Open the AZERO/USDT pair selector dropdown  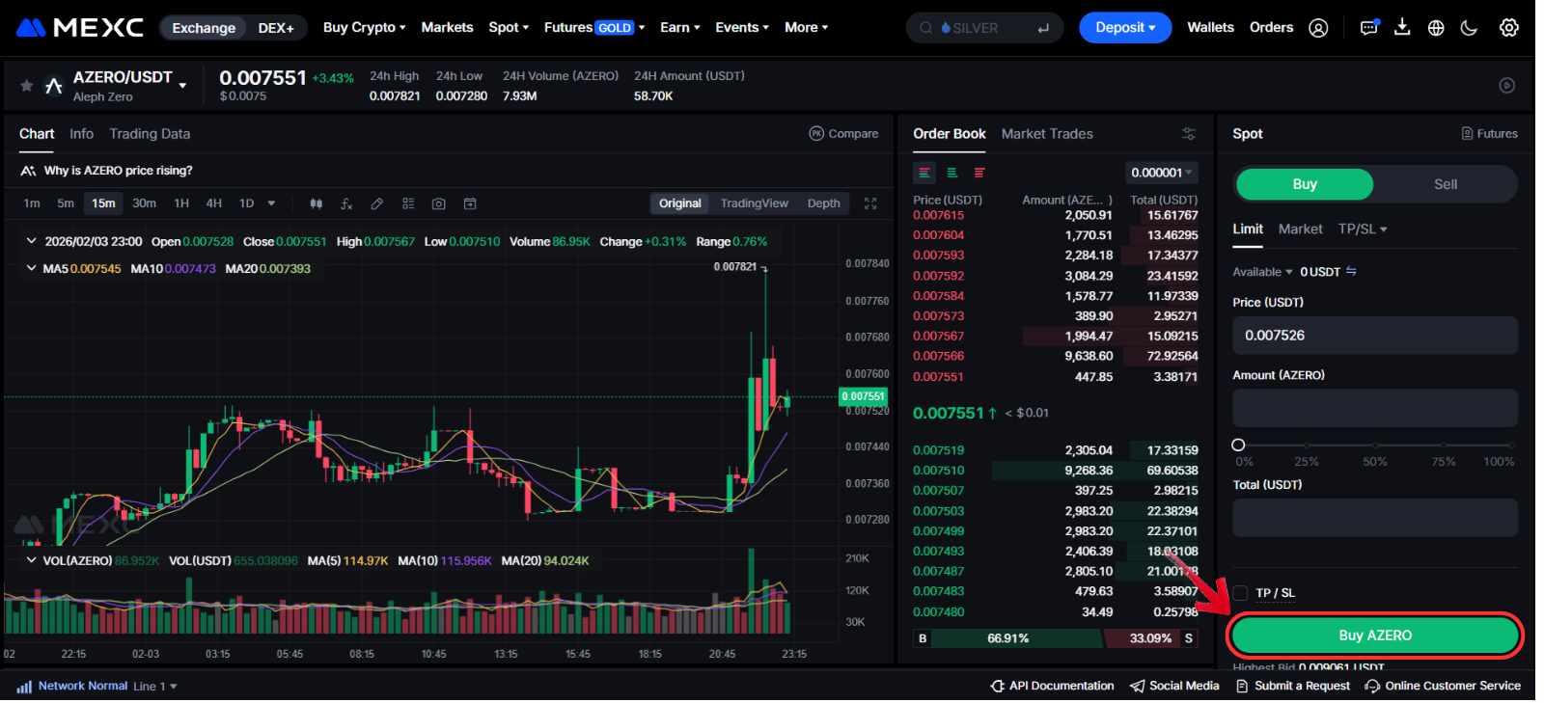[x=182, y=86]
